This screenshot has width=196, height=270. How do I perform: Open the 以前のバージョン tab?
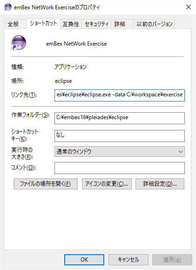154,24
